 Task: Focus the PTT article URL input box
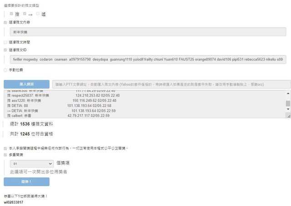click(171, 84)
